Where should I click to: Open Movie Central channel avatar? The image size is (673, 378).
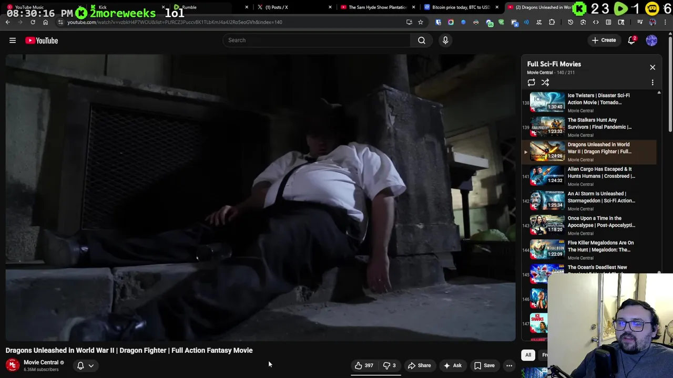coord(13,365)
